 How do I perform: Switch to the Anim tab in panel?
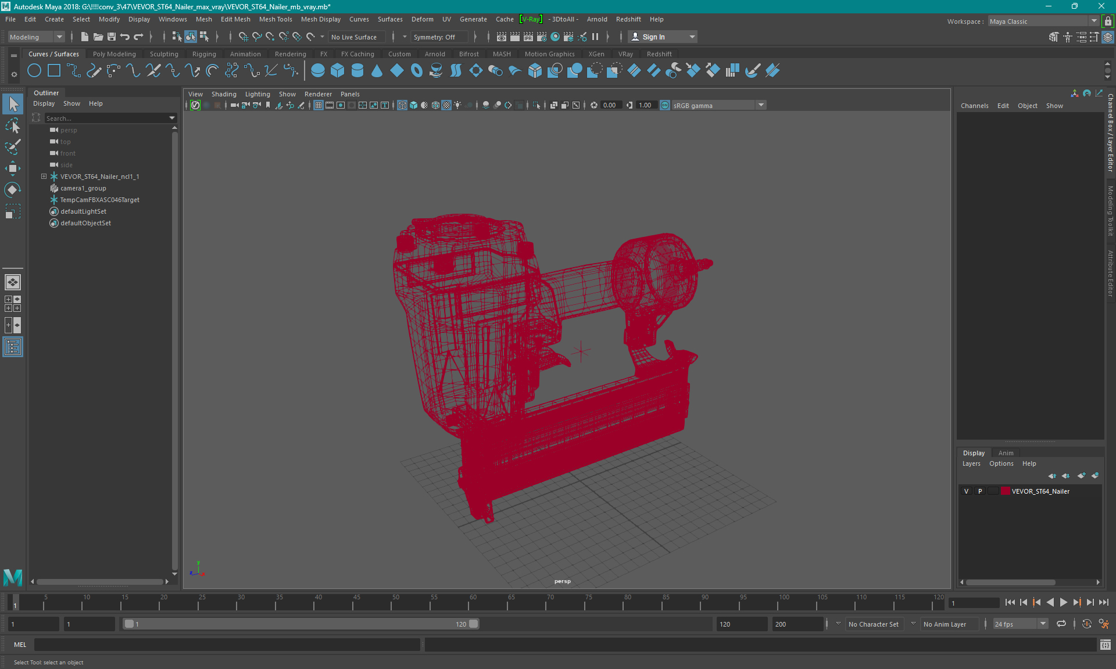[x=1006, y=452]
